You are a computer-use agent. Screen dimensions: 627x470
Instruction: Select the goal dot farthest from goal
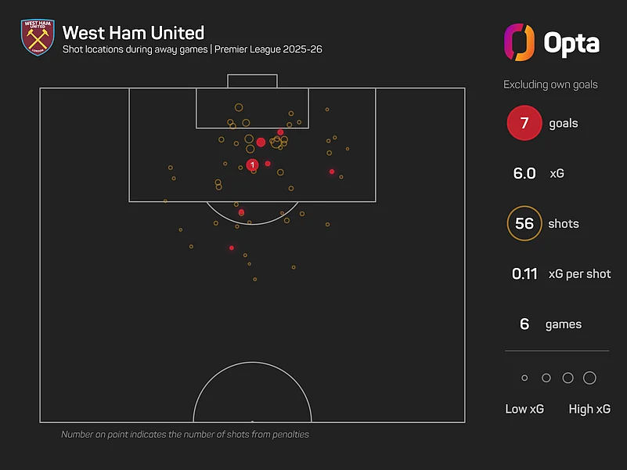[231, 248]
